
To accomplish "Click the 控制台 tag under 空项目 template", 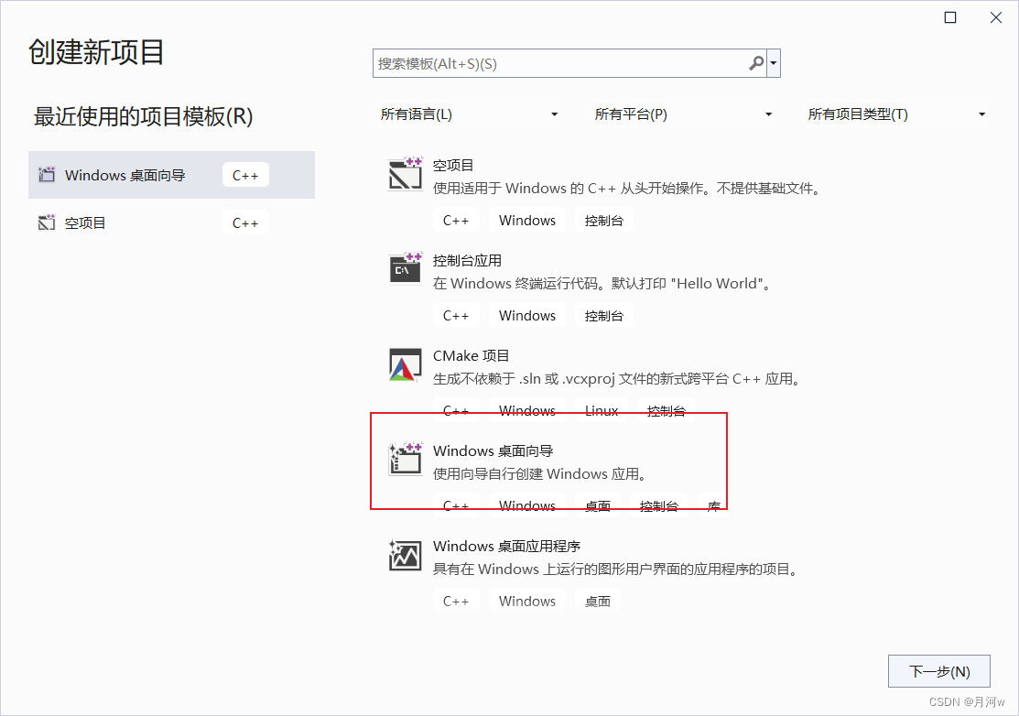I will pyautogui.click(x=603, y=221).
